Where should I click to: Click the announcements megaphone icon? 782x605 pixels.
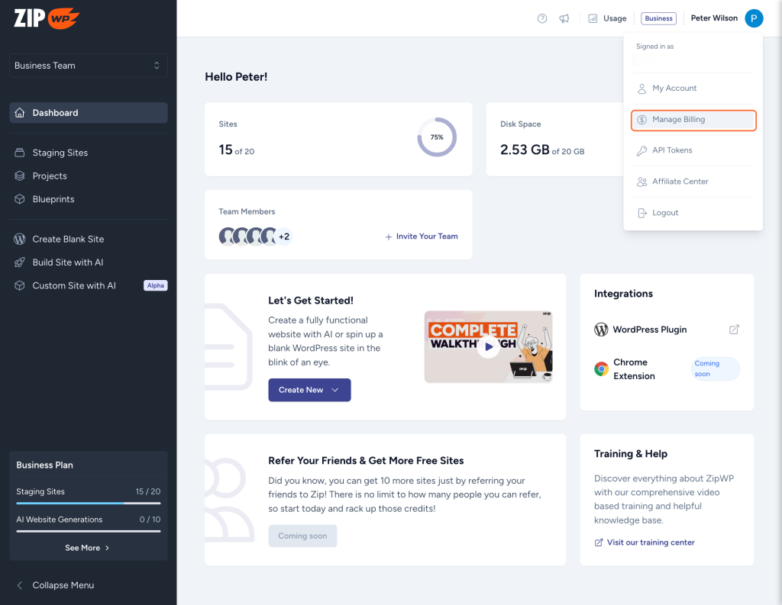564,18
